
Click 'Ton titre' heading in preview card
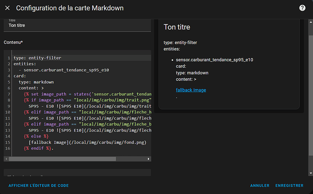[x=177, y=27]
